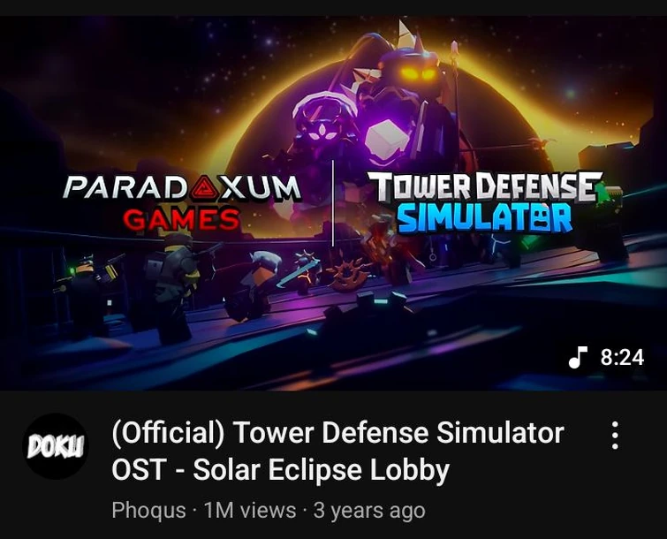
Task: Click the "3 years ago" upload date
Action: click(x=369, y=510)
